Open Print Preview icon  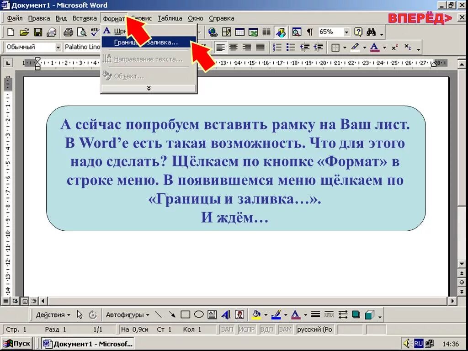click(81, 32)
